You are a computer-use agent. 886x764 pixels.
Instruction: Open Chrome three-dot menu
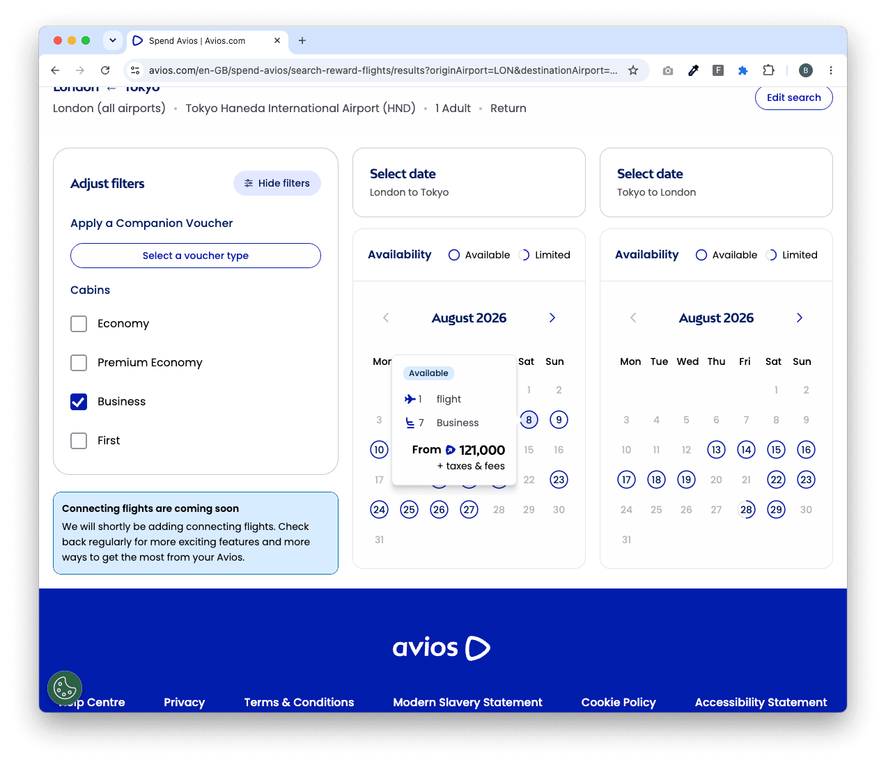(x=831, y=70)
